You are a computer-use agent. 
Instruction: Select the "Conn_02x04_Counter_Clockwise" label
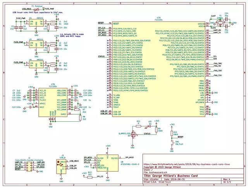point(29,160)
